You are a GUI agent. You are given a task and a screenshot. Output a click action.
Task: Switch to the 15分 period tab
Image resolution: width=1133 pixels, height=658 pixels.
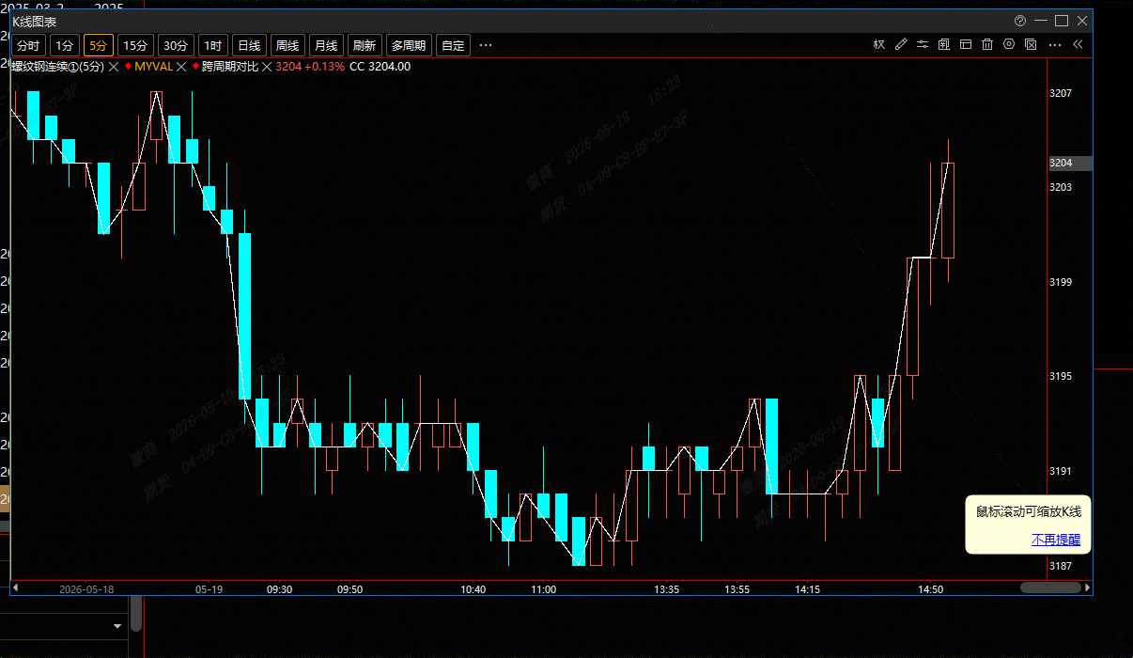tap(136, 45)
